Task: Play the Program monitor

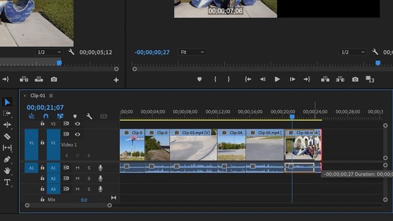Action: coord(277,79)
